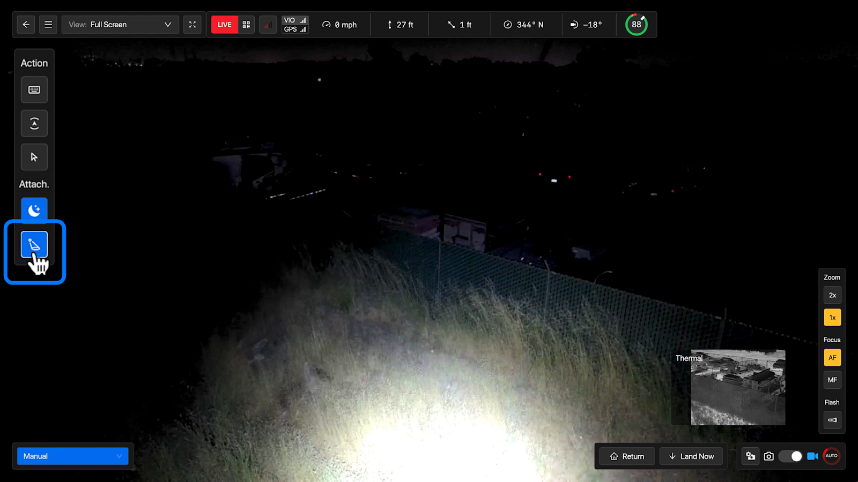858x482 pixels.
Task: Open the hamburger menu
Action: point(48,25)
